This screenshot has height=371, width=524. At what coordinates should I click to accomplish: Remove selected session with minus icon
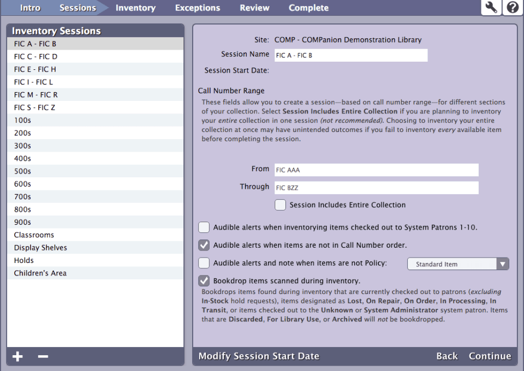click(43, 356)
